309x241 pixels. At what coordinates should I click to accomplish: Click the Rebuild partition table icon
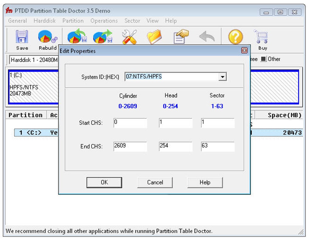coord(48,37)
